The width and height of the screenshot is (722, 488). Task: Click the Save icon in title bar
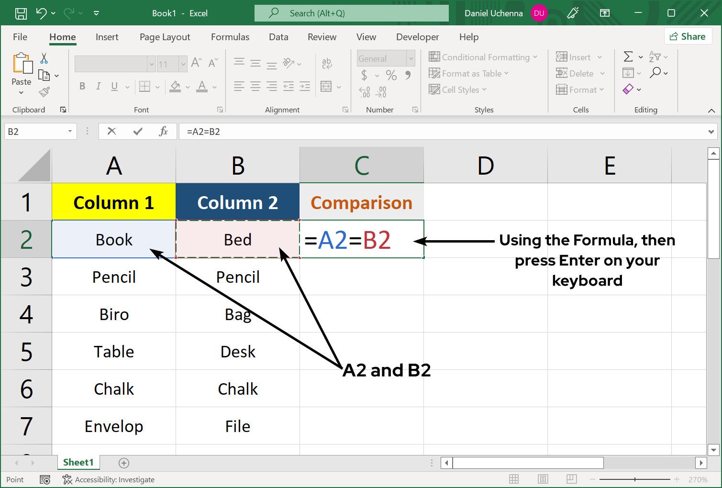(x=21, y=13)
